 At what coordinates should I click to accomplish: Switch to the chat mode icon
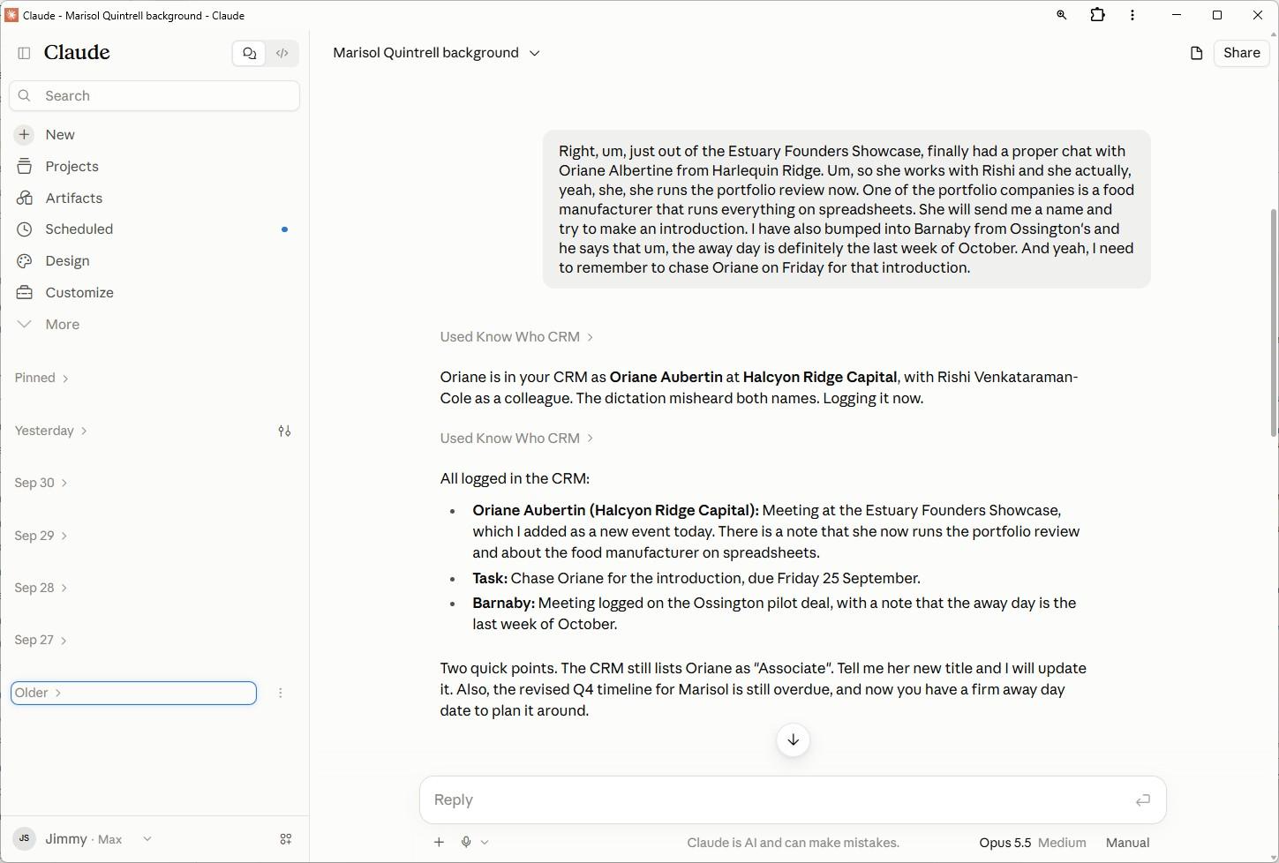click(x=249, y=53)
